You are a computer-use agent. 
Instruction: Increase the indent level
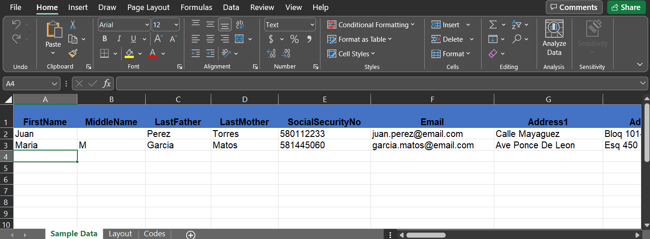point(210,54)
